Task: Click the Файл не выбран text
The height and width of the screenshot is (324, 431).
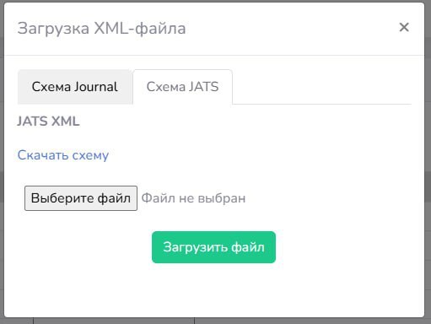Action: [193, 198]
